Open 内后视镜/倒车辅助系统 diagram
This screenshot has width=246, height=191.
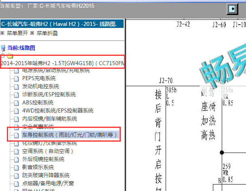click(50, 119)
